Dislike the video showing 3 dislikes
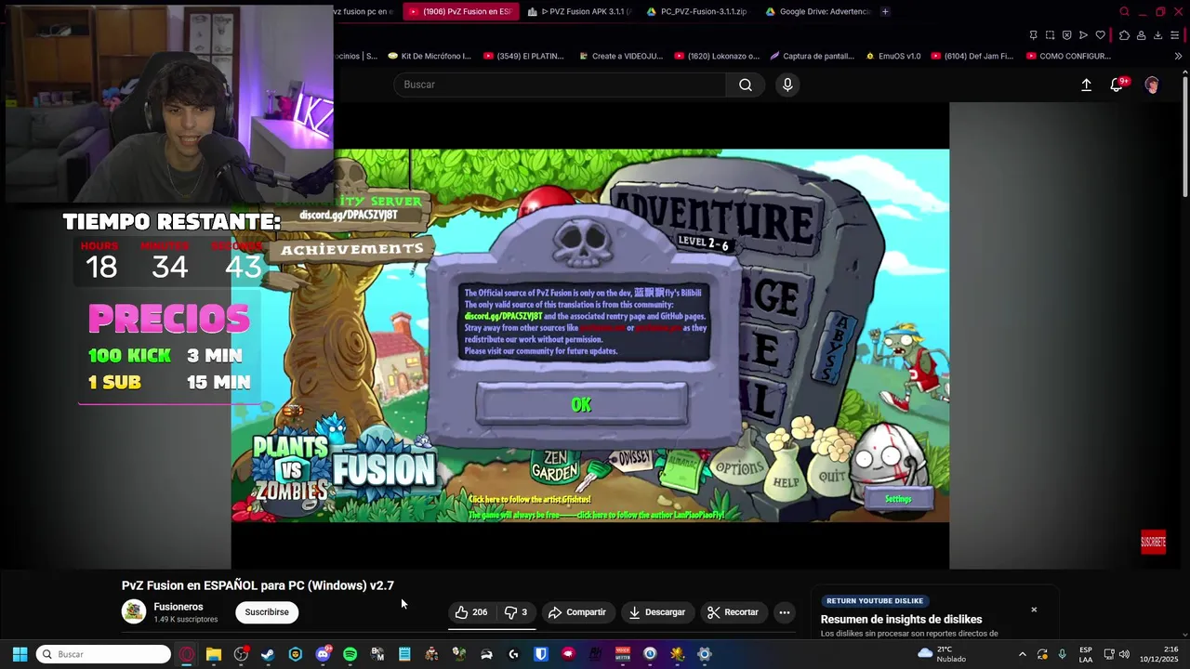Image resolution: width=1190 pixels, height=669 pixels. 516,612
